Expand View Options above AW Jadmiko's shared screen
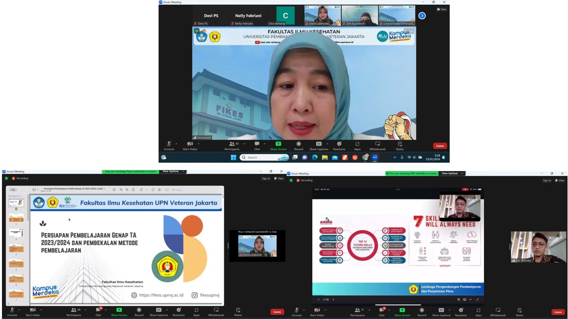568x319 pixels. click(x=451, y=173)
